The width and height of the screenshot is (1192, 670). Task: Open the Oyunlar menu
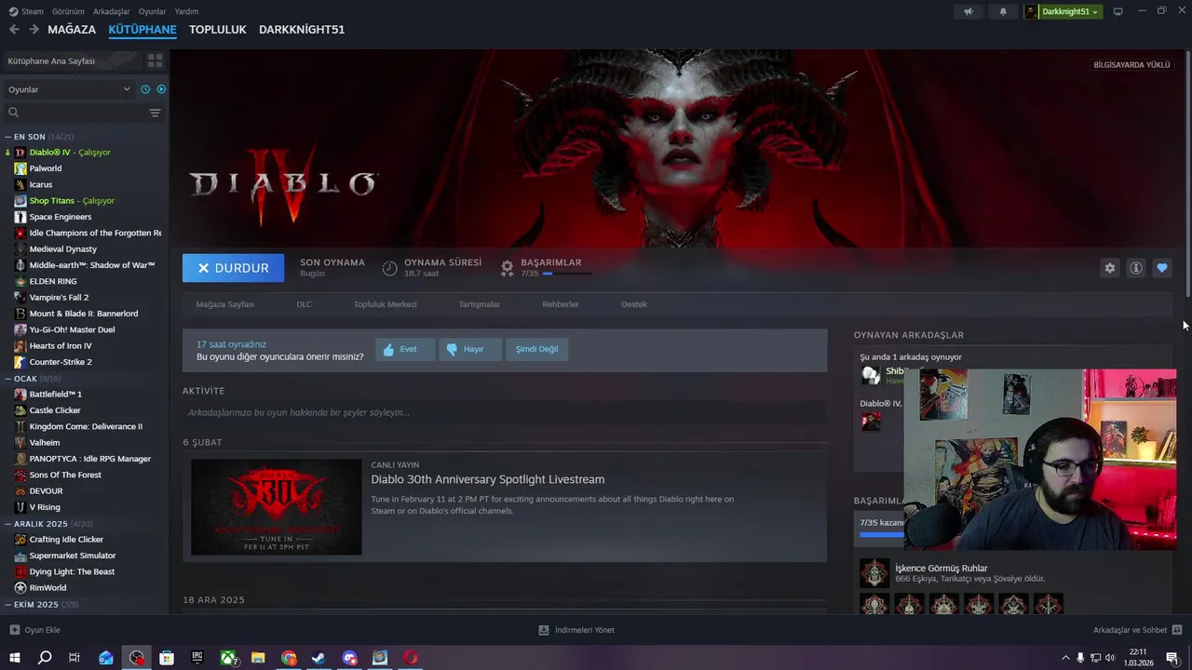(x=152, y=11)
